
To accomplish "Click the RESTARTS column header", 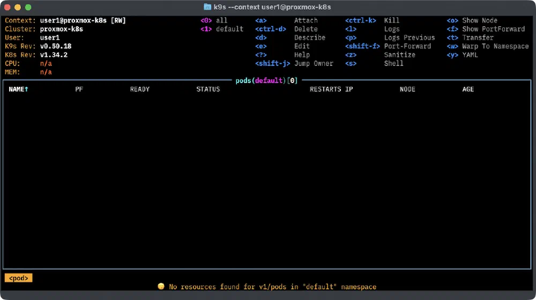I will coord(325,89).
